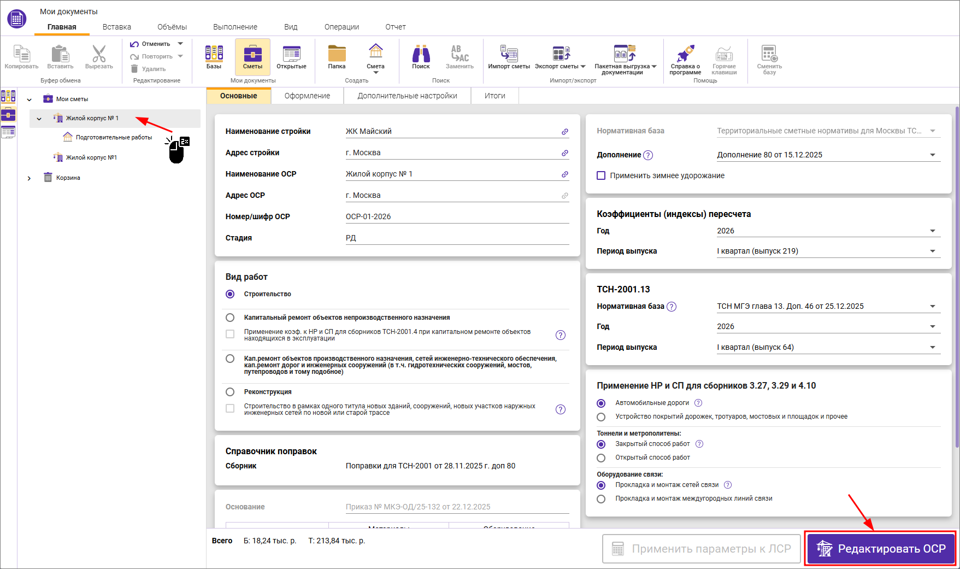The width and height of the screenshot is (960, 569).
Task: Click the Номер/шифр ОСР input field
Action: 457,216
